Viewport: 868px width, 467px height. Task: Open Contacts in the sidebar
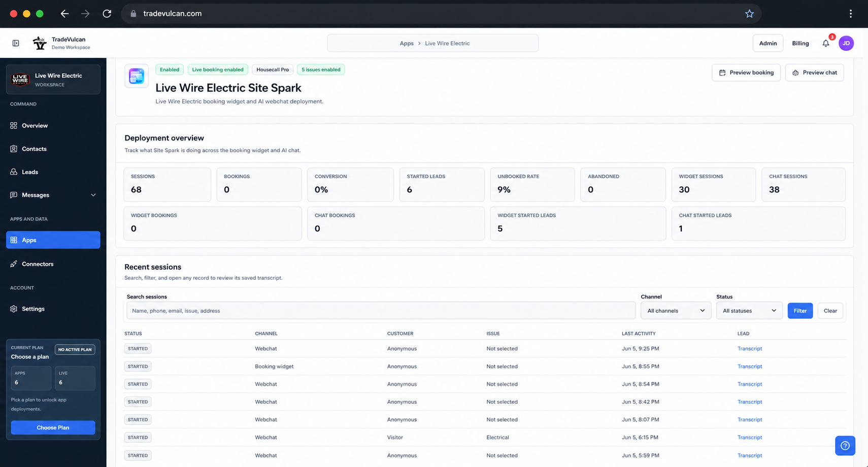click(53, 149)
